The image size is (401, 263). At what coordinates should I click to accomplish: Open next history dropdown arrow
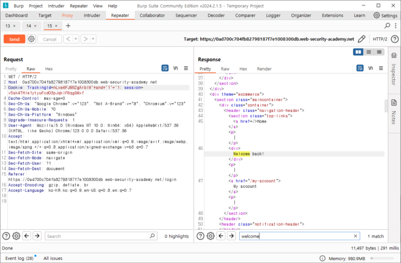click(93, 39)
